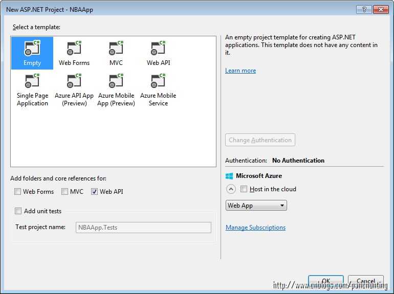The width and height of the screenshot is (394, 294).
Task: Click the Microsoft Azure logo icon
Action: pos(229,176)
